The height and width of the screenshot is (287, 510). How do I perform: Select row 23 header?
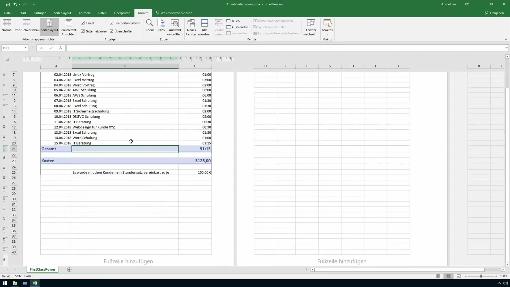pyautogui.click(x=14, y=161)
